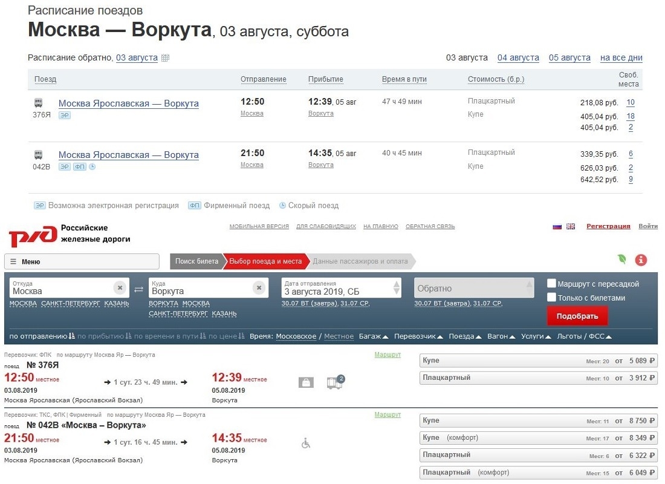Enable Маршрут с пересадкой checkbox
The width and height of the screenshot is (665, 484).
(551, 284)
